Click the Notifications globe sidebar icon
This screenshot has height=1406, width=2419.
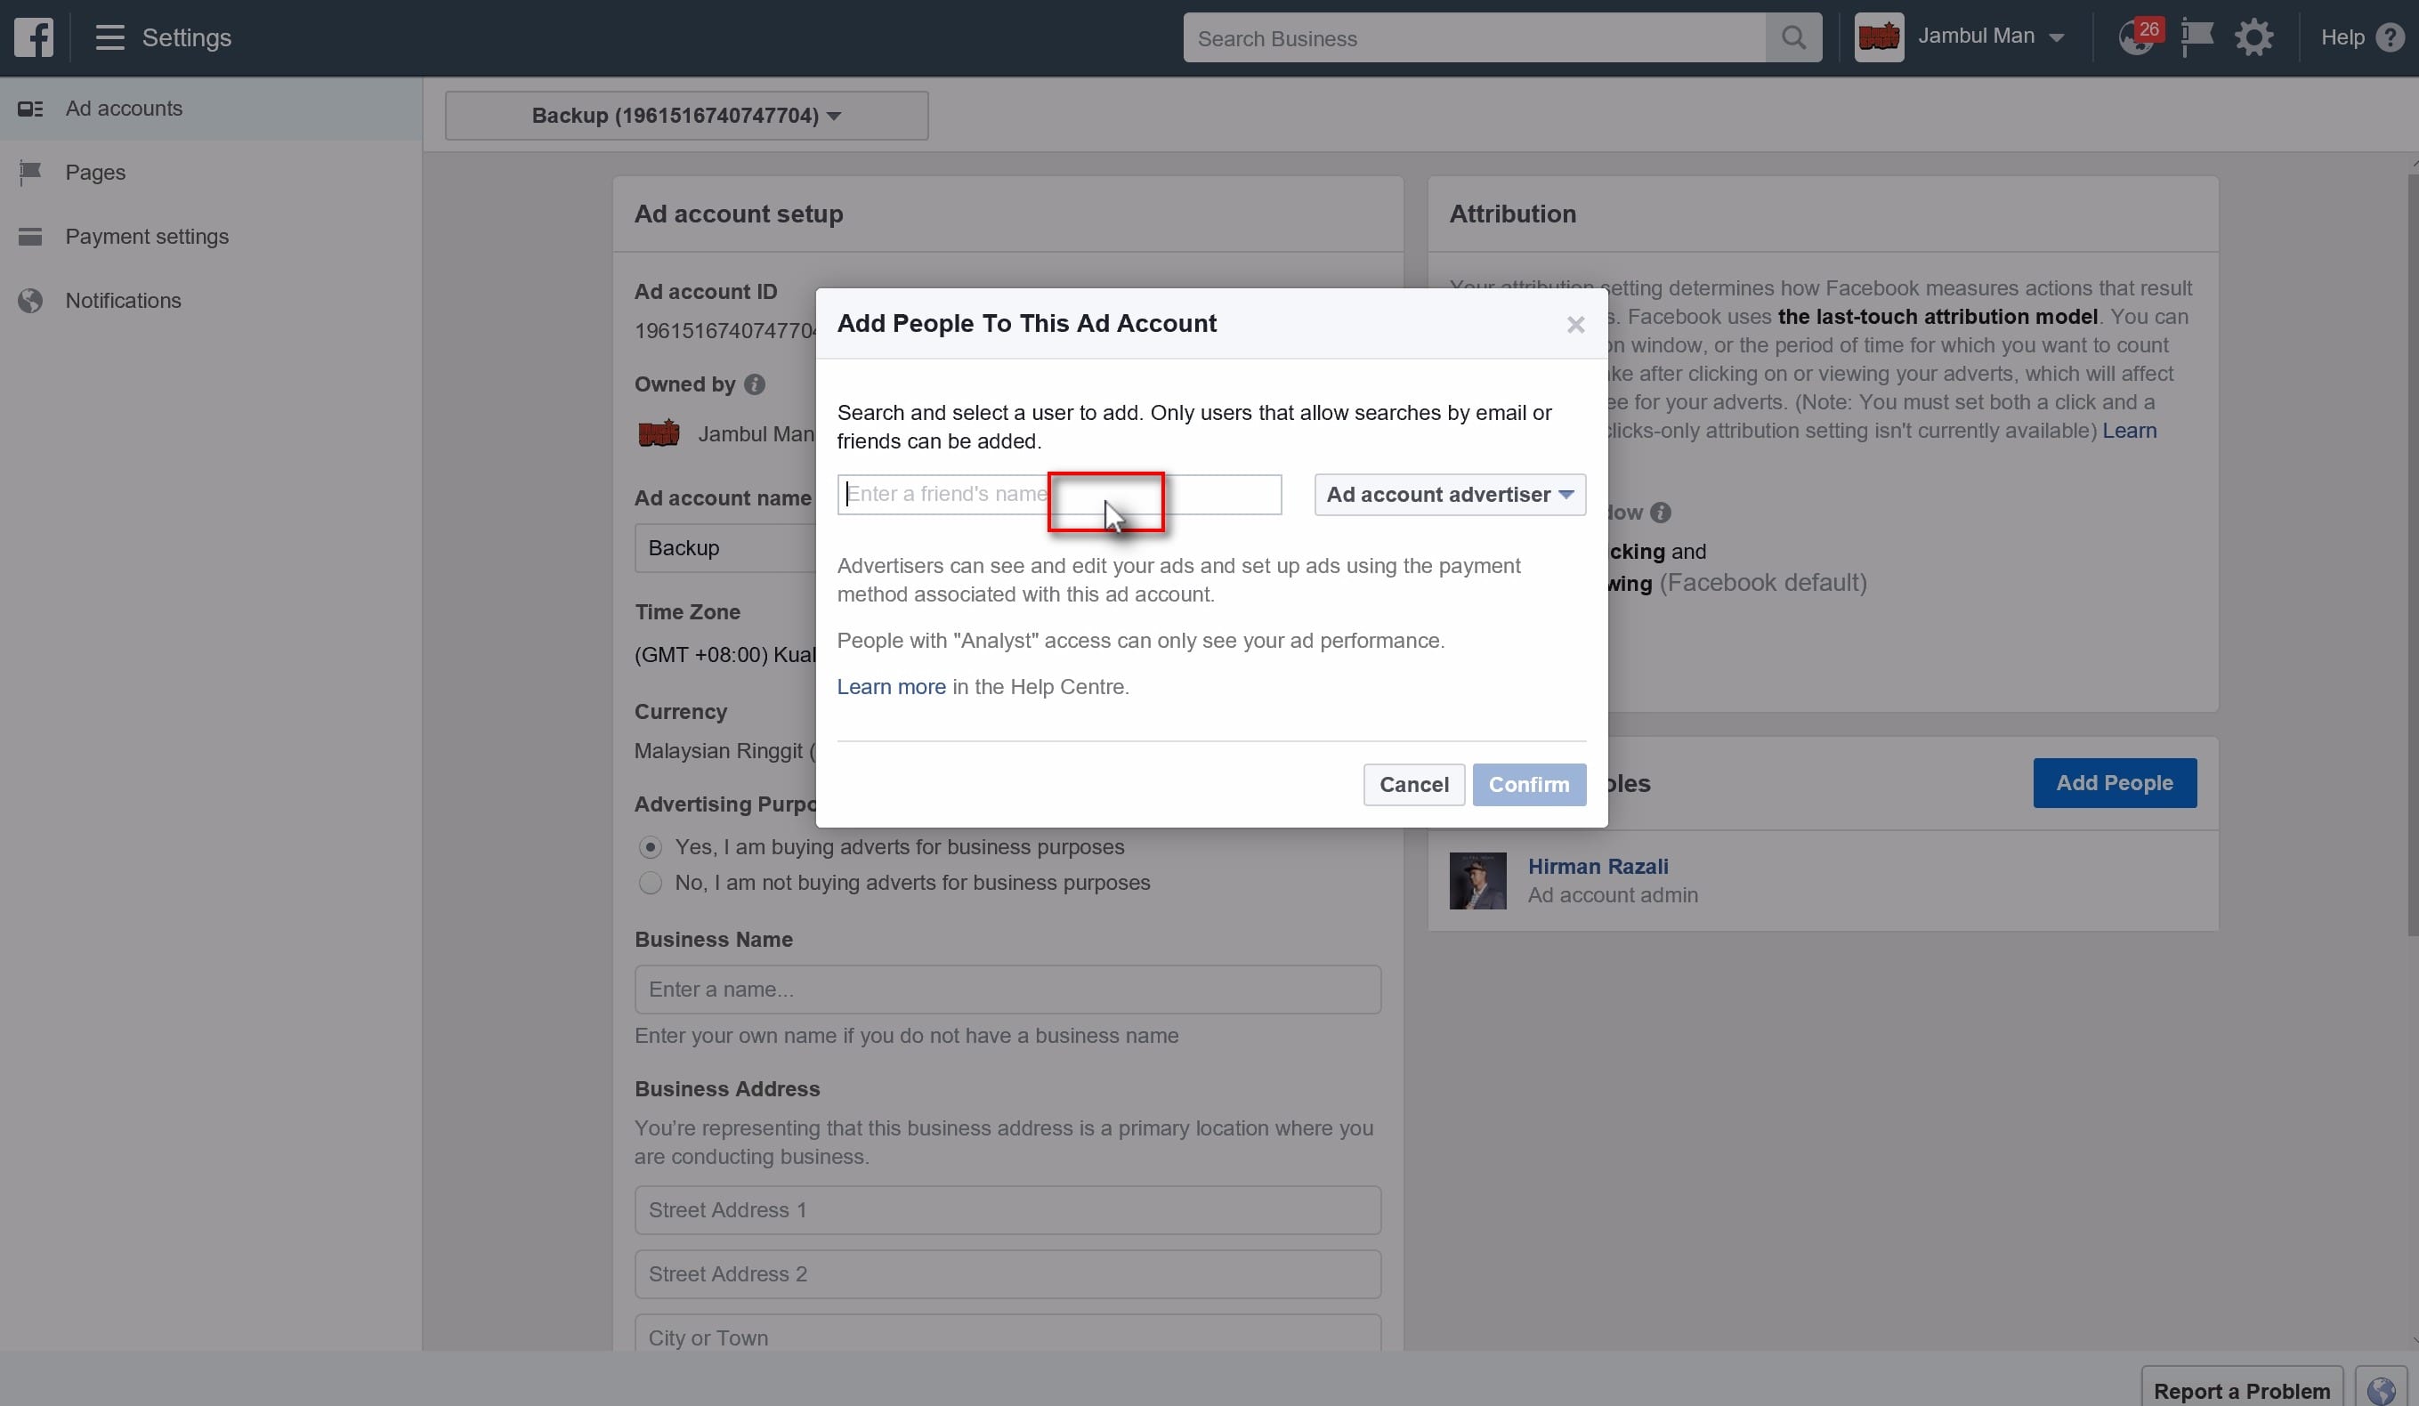pos(31,301)
